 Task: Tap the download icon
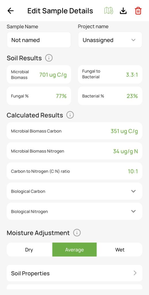tap(123, 11)
